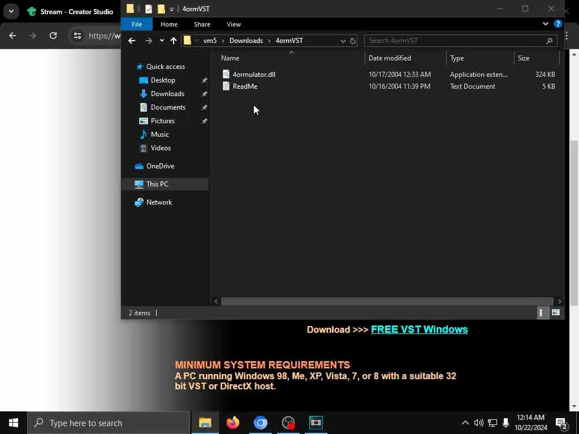Click the Explorer Forward arrow
The height and width of the screenshot is (434, 579).
pos(149,41)
